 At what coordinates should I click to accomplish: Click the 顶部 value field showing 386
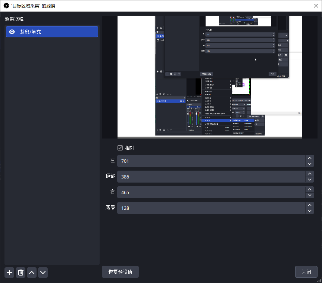[211, 177]
